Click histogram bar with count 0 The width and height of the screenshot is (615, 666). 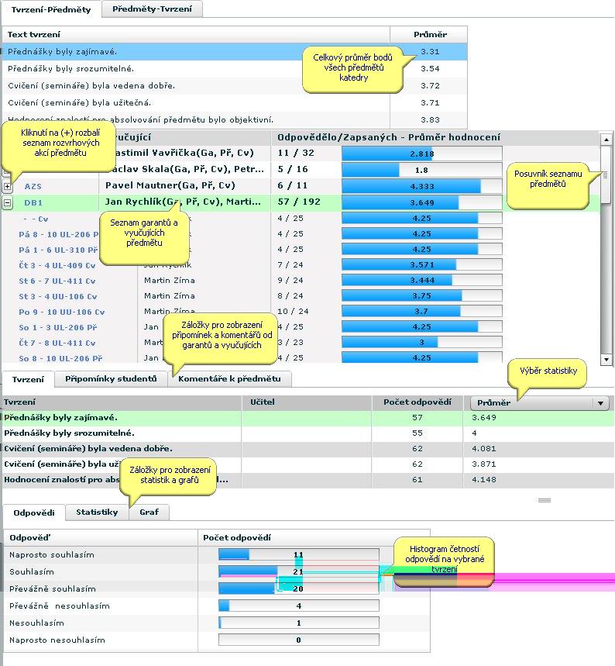pos(299,640)
